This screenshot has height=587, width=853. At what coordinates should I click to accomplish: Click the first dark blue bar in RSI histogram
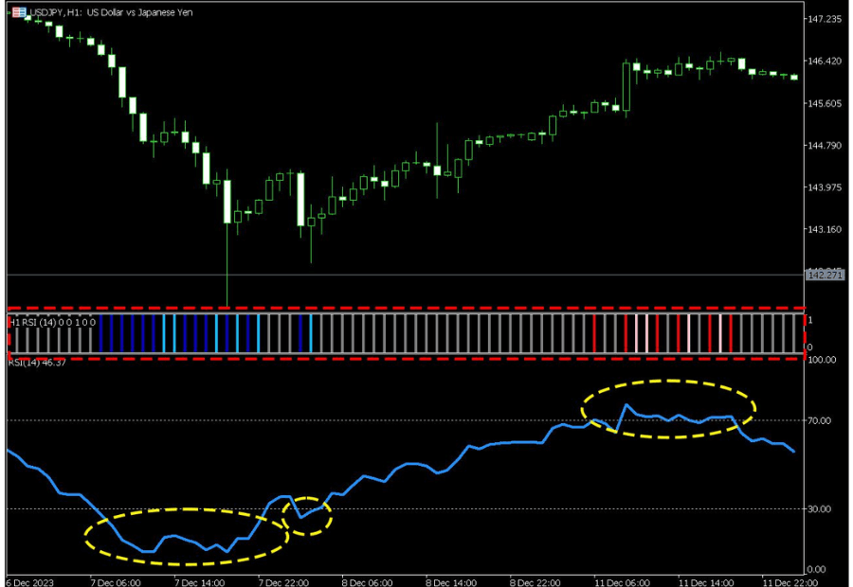click(x=101, y=333)
